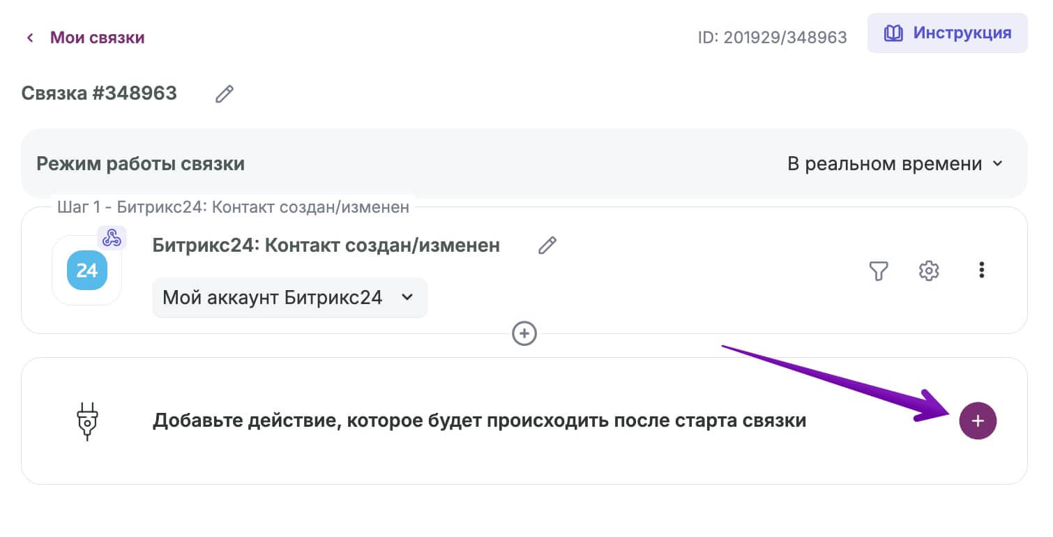
Task: Click the Битрикс24: Контакт создан/изменен bold heading
Action: click(326, 245)
